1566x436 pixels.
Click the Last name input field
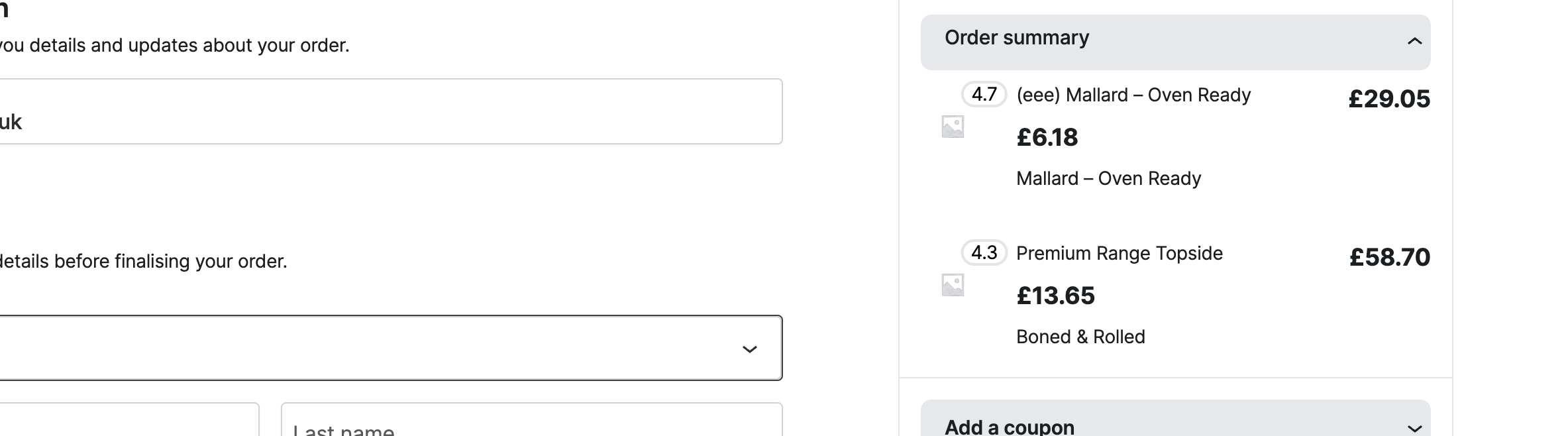531,419
